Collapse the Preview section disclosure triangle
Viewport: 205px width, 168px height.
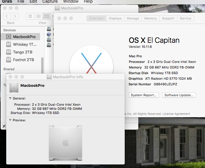click(10, 120)
